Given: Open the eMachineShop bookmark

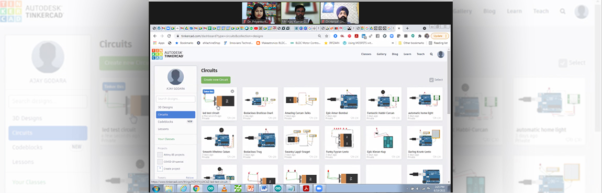Looking at the screenshot, I should [x=209, y=43].
